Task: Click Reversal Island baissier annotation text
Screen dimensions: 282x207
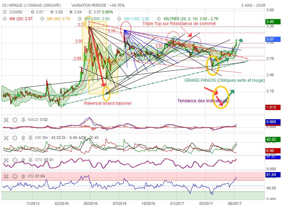Action: pos(108,103)
